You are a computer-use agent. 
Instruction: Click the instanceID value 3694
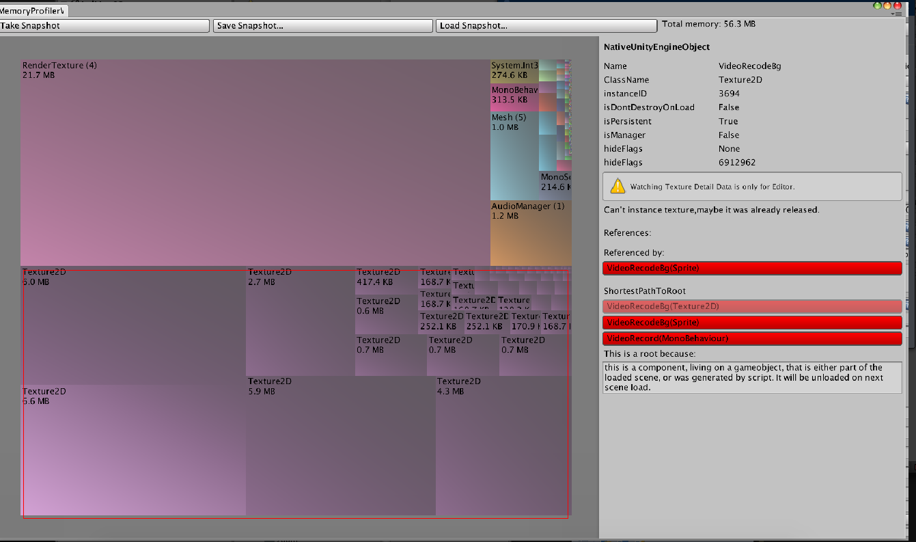[x=729, y=94]
